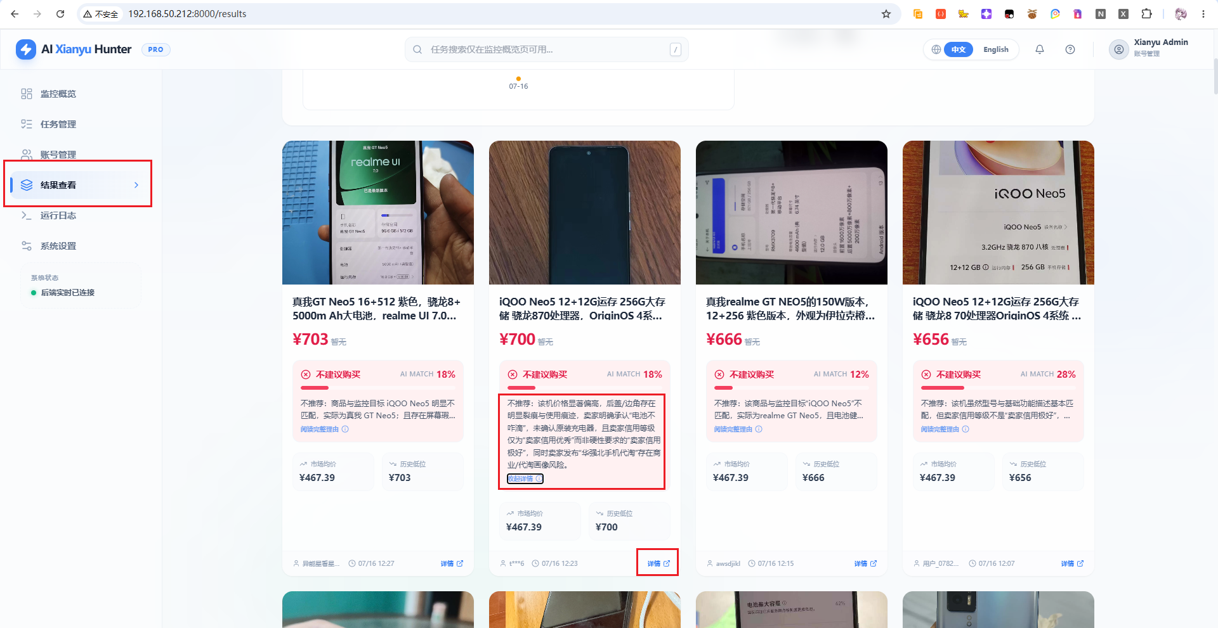Screen dimensions: 1218x628
Task: Open the realme UI phone photo thumbnail
Action: pyautogui.click(x=378, y=212)
